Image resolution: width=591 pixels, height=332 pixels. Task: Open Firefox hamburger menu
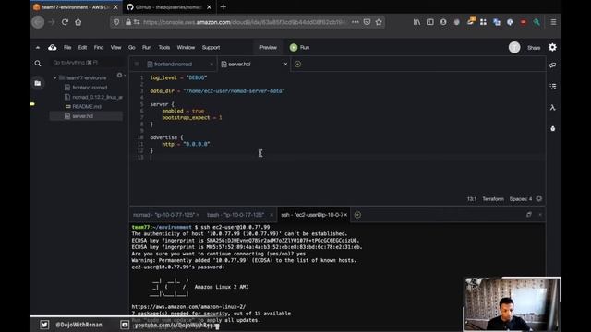[553, 22]
